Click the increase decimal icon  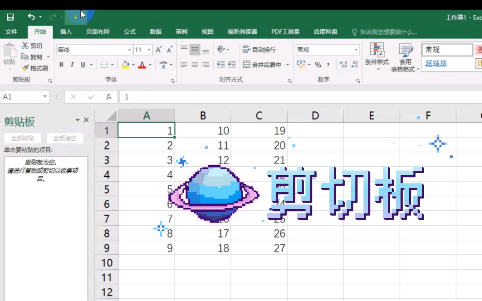click(343, 65)
